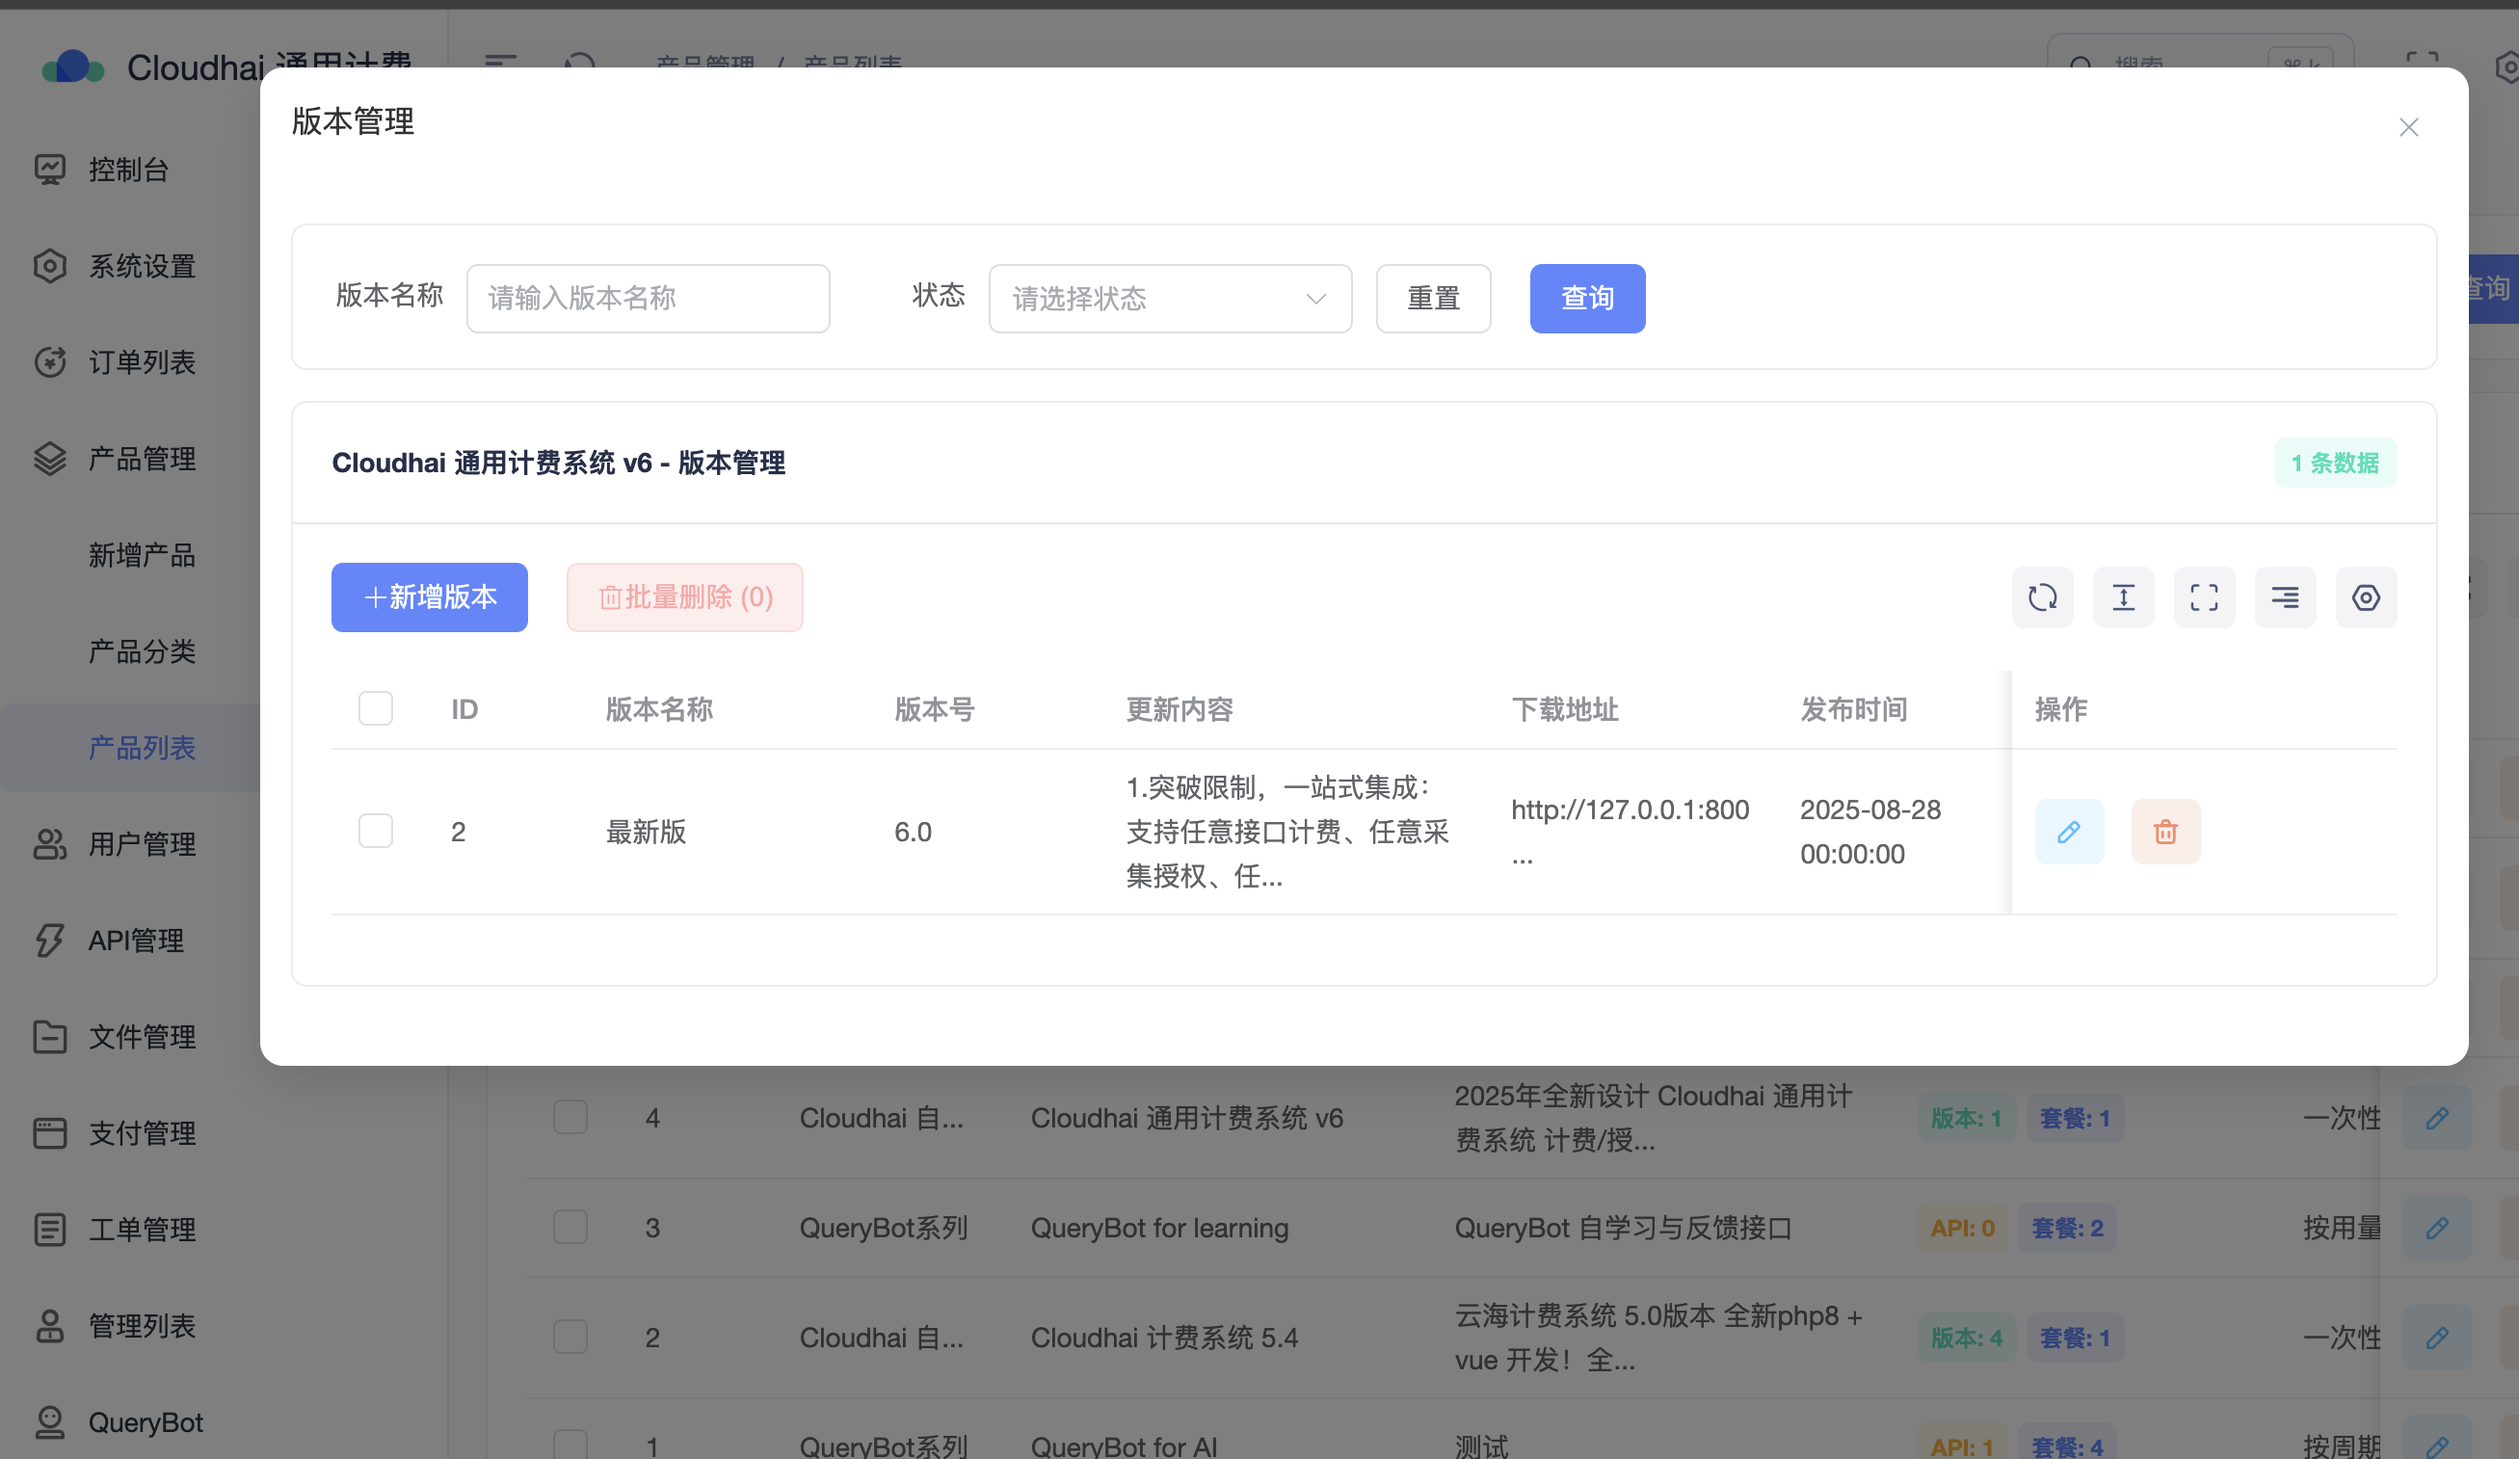Open 系统设置 in the sidebar

tap(141, 266)
